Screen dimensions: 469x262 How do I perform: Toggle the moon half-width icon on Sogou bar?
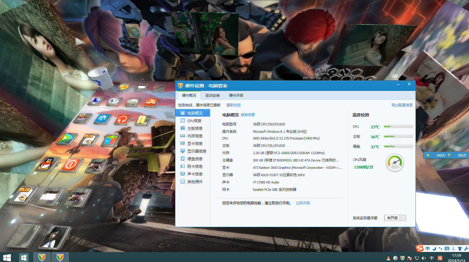434,249
